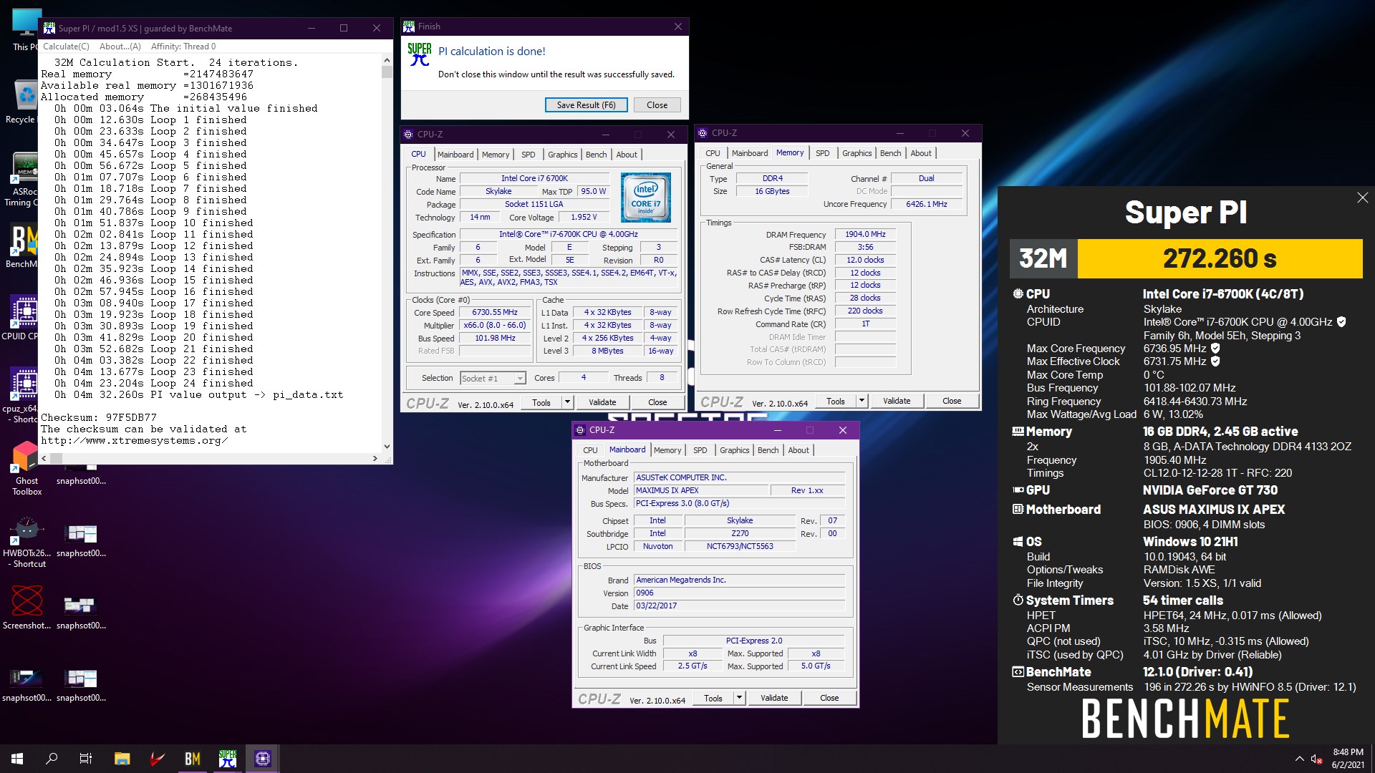The width and height of the screenshot is (1375, 773).
Task: Show hidden system tray icons
Action: point(1299,759)
